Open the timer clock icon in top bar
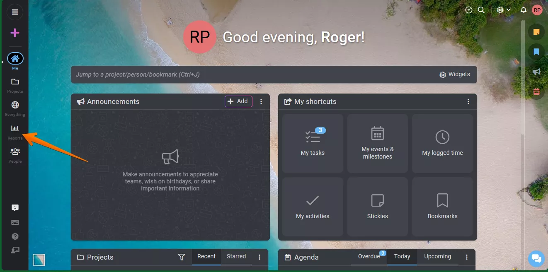Viewport: 548px width, 272px height. click(x=469, y=10)
